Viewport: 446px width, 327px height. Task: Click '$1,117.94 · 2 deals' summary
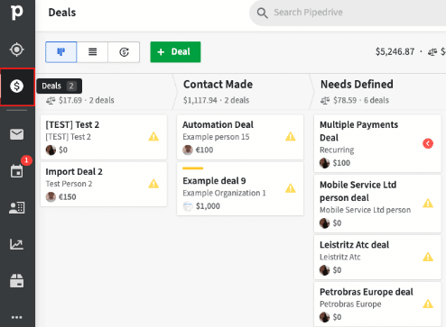216,100
